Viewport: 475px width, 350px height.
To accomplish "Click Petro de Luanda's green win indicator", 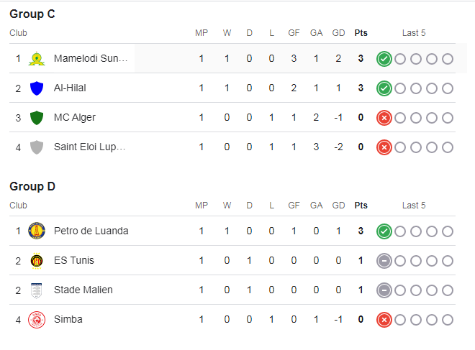I will 384,231.
